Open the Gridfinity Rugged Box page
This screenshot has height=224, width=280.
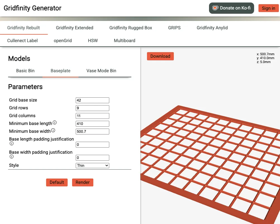coord(130,28)
